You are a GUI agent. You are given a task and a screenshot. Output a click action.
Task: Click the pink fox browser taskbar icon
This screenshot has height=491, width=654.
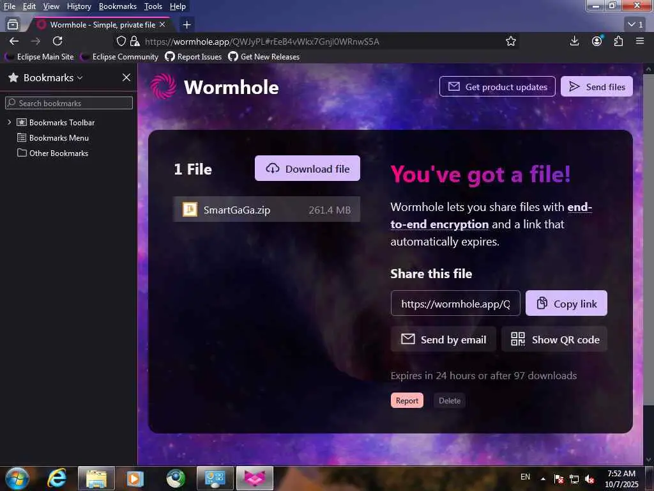click(x=254, y=478)
